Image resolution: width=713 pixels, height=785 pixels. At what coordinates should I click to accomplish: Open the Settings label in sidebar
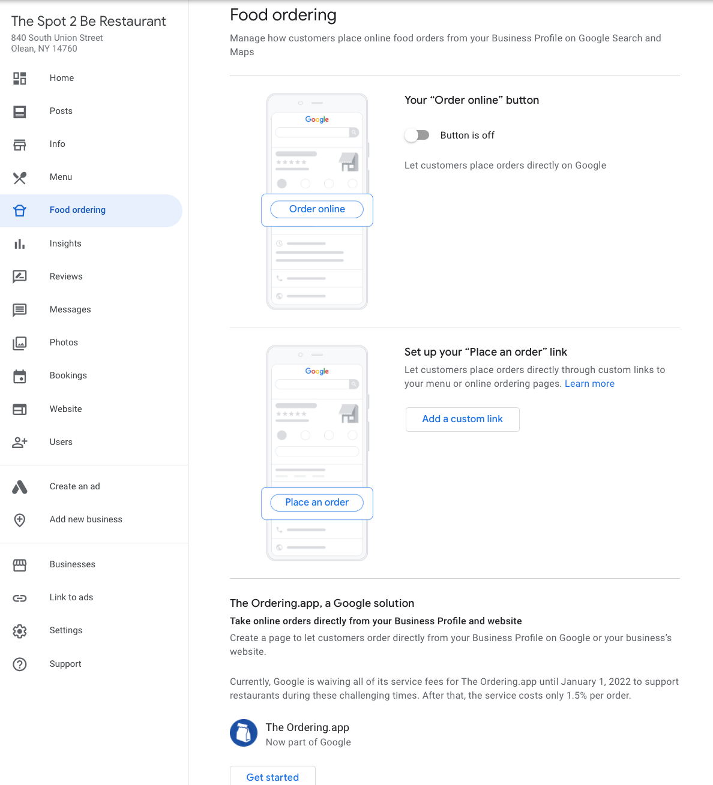click(66, 630)
